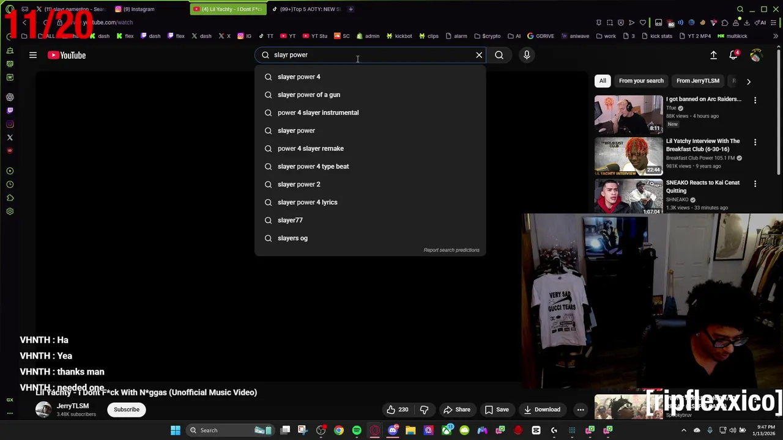Image resolution: width=783 pixels, height=440 pixels.
Task: Pick suggestion 'slayer power 4'
Action: tap(370, 77)
